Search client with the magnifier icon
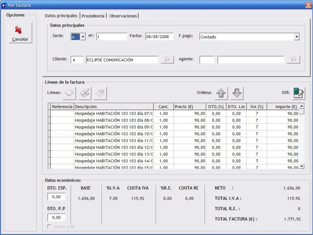The width and height of the screenshot is (313, 235). tap(167, 60)
